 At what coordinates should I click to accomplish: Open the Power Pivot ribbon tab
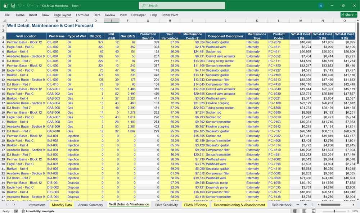point(170,15)
